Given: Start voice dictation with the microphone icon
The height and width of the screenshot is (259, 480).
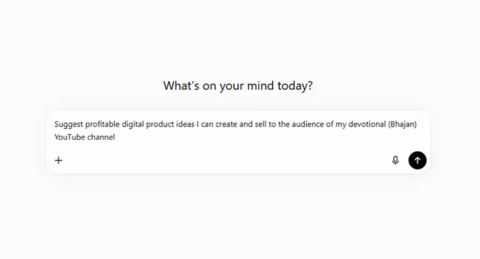Looking at the screenshot, I should 395,160.
